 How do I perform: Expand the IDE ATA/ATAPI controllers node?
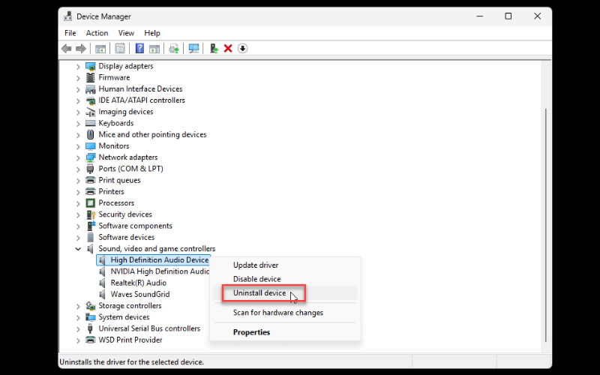click(x=78, y=100)
